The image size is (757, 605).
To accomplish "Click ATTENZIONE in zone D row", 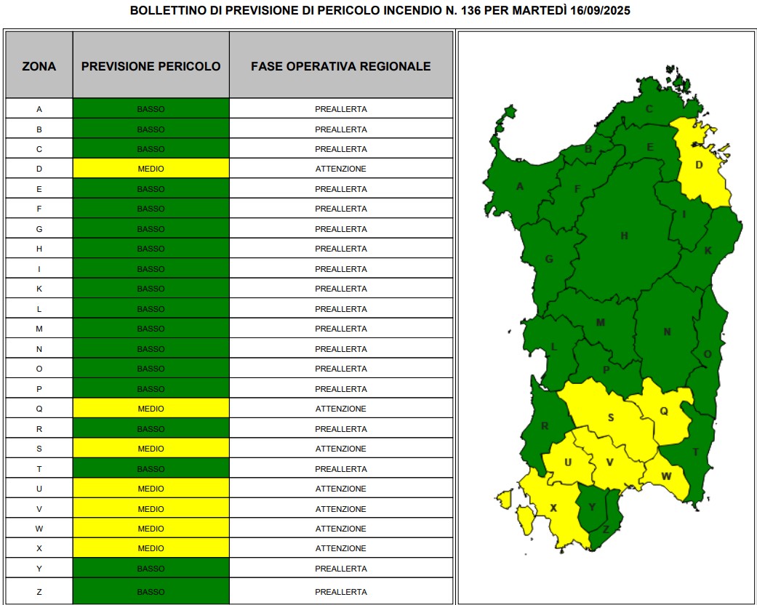I will pyautogui.click(x=341, y=169).
